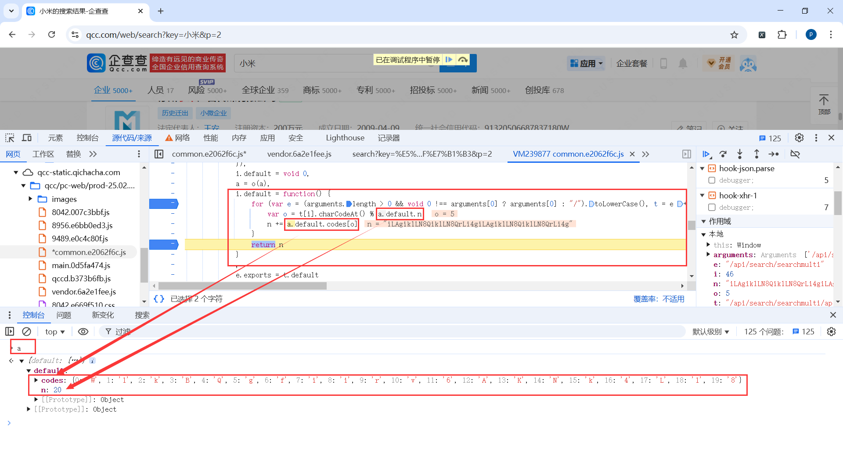The image size is (843, 452).
Task: Create live expression eye icon
Action: 83,332
